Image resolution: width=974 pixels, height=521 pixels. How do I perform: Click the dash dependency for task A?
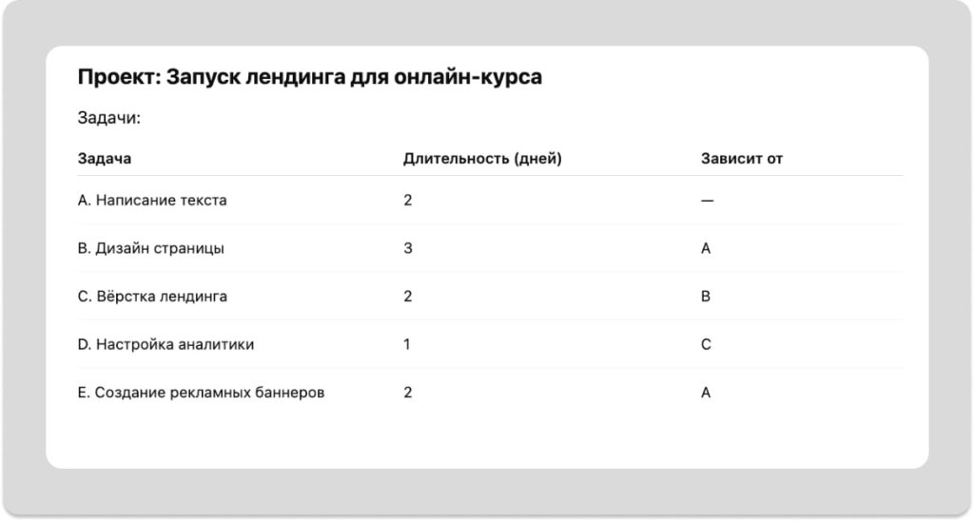point(707,201)
